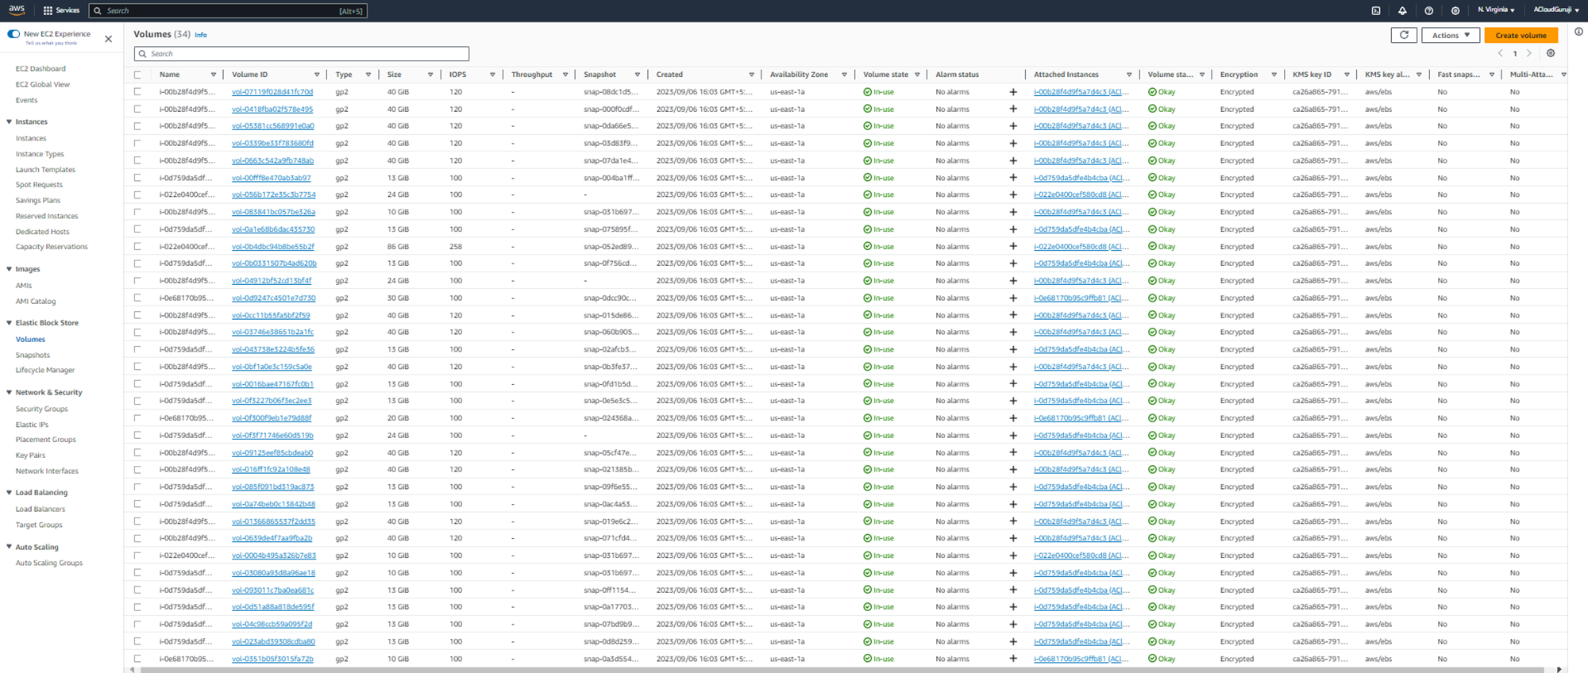Open table preferences gear icon

pyautogui.click(x=1551, y=53)
